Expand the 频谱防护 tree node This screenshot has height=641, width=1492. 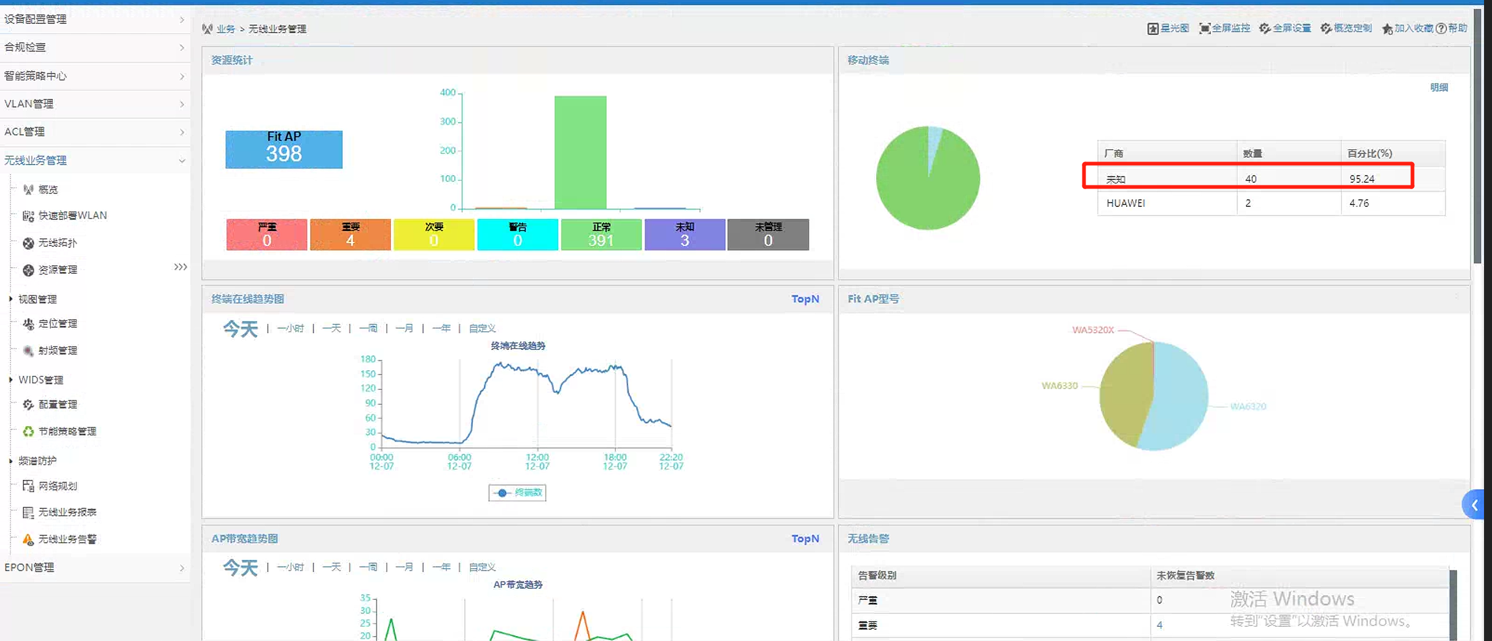point(10,460)
